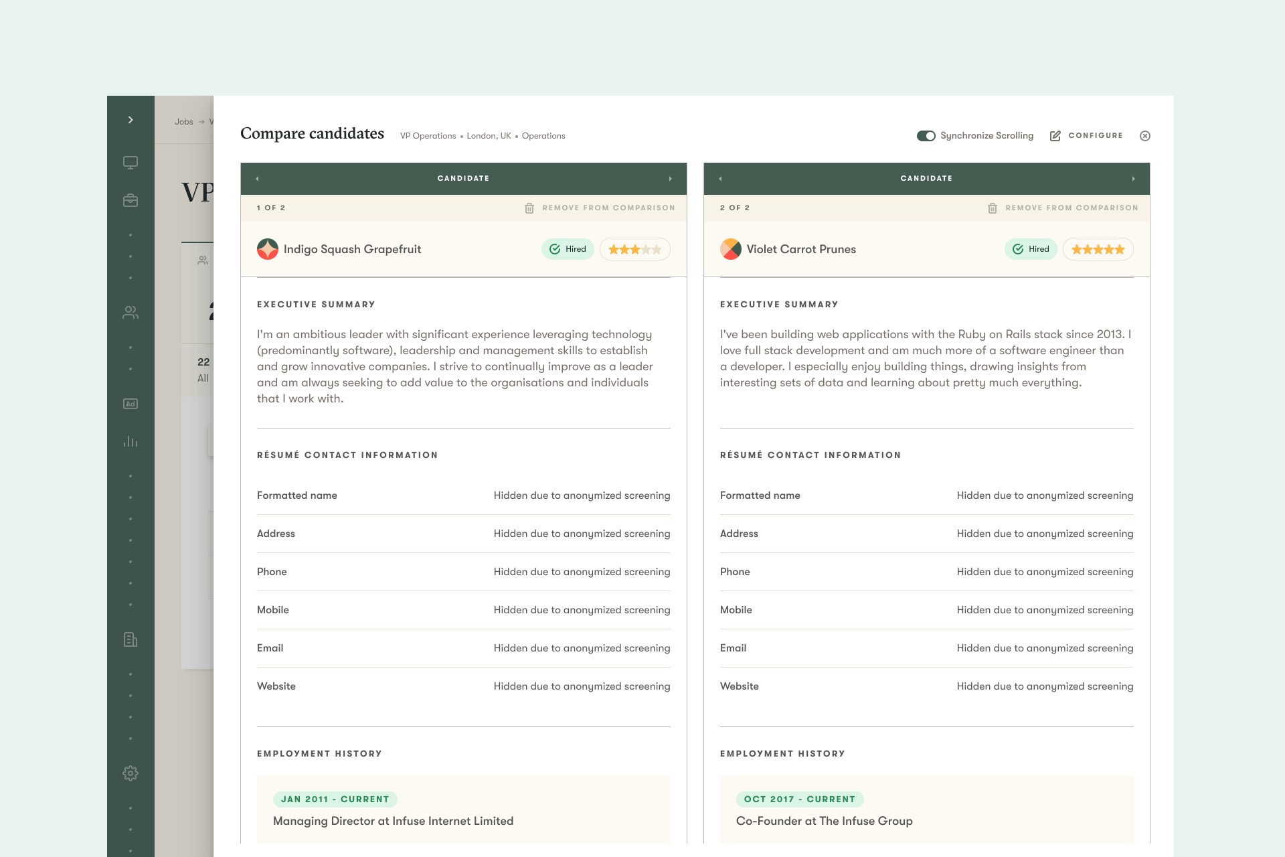
Task: Open the company building sidebar icon
Action: click(131, 639)
